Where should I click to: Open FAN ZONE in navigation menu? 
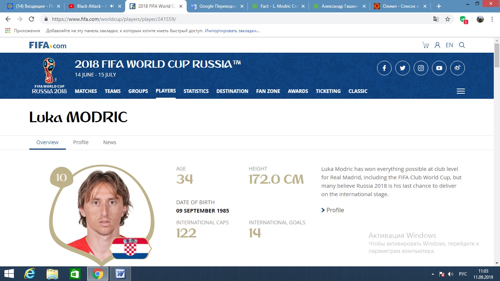(268, 91)
